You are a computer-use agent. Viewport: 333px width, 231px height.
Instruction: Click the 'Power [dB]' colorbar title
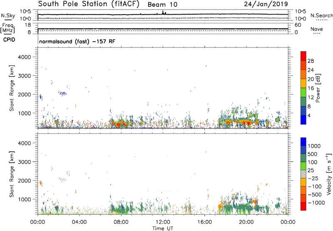coord(318,88)
